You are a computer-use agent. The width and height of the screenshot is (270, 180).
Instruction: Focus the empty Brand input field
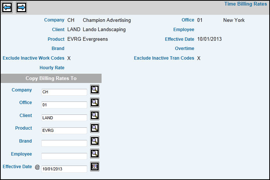click(64, 143)
